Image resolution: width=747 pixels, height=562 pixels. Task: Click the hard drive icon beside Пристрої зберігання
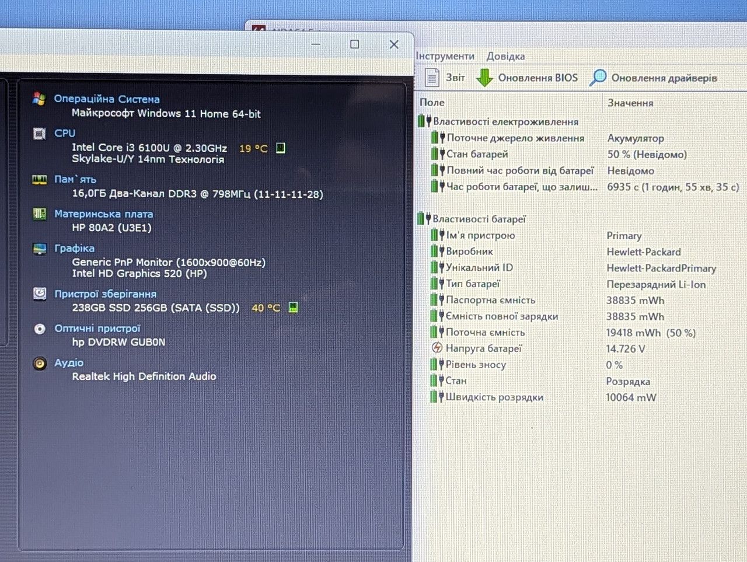point(39,294)
